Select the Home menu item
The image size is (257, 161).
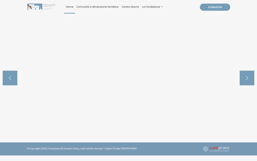(x=70, y=7)
